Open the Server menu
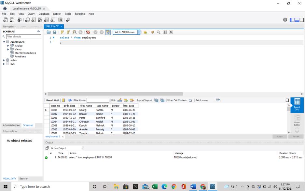 tap(57, 14)
